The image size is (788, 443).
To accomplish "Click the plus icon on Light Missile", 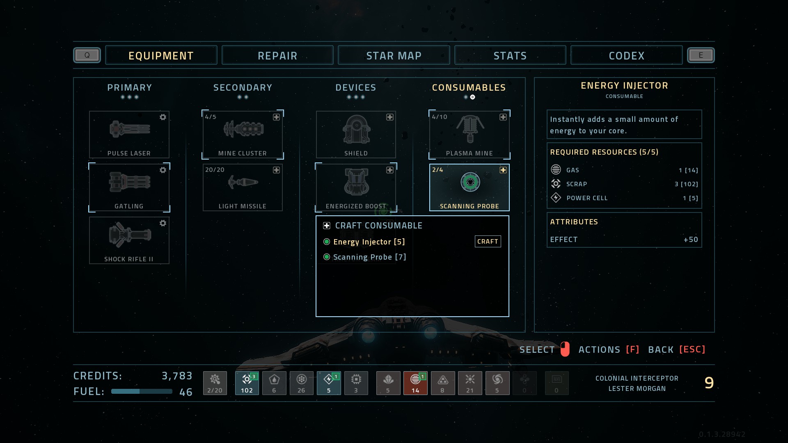I will pos(277,170).
